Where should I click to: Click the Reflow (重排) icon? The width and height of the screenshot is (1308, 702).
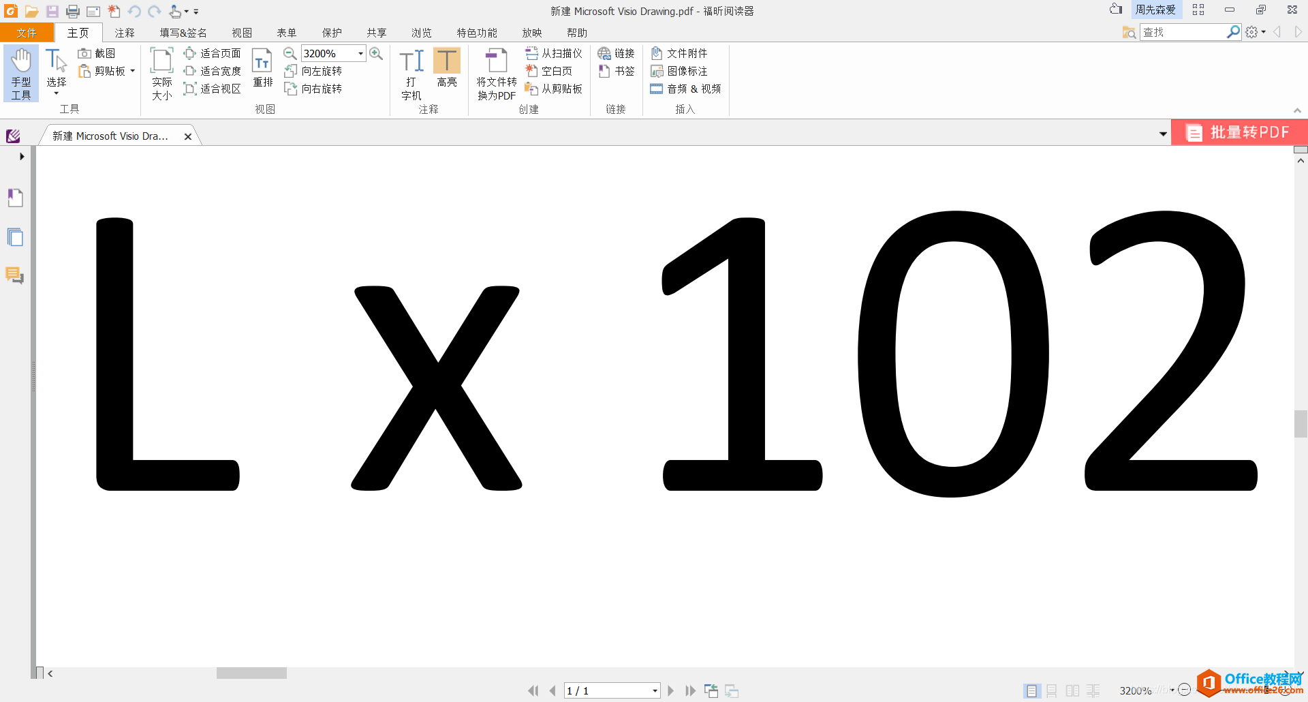262,67
